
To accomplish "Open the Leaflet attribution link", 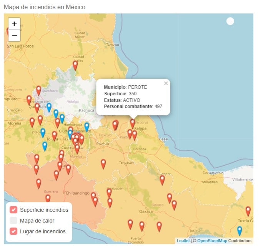I will point(183,241).
